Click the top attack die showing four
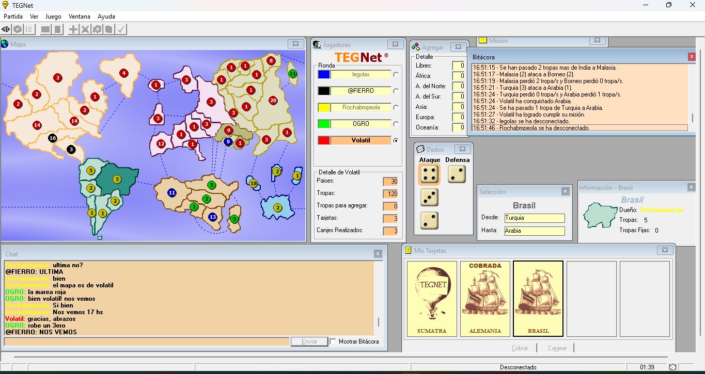This screenshot has width=705, height=374. pyautogui.click(x=429, y=174)
